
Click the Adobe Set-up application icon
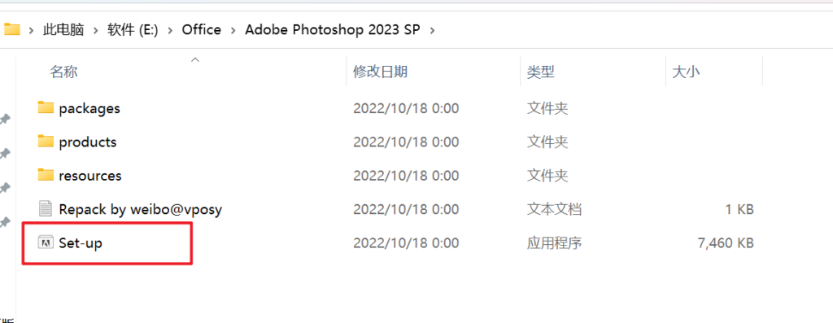(x=46, y=242)
